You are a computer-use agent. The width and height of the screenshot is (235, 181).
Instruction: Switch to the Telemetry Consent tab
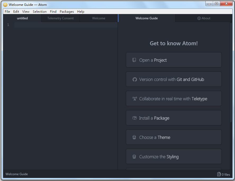pos(61,18)
